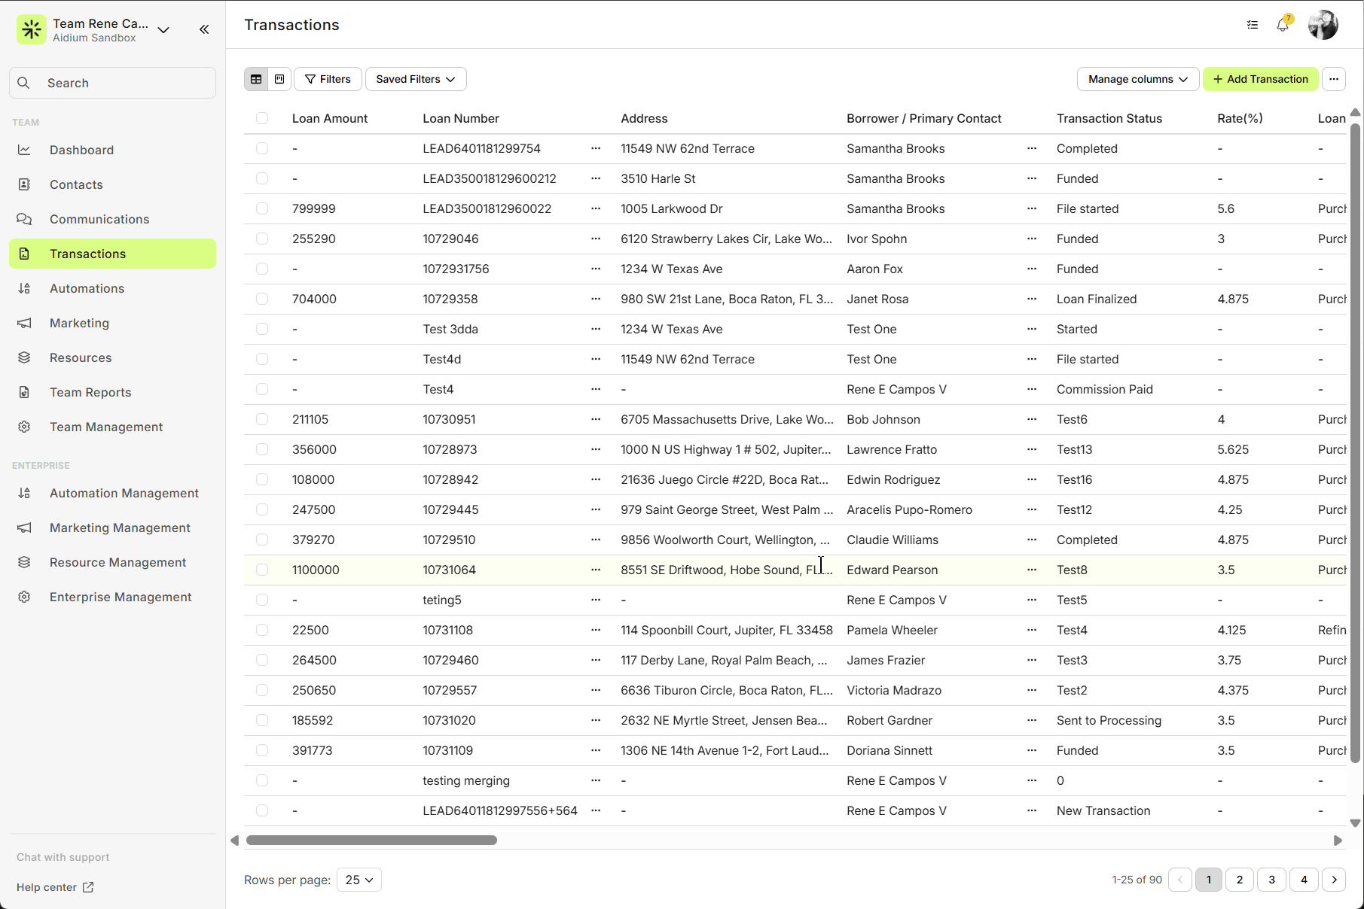
Task: Change rows per page dropdown
Action: click(x=359, y=880)
